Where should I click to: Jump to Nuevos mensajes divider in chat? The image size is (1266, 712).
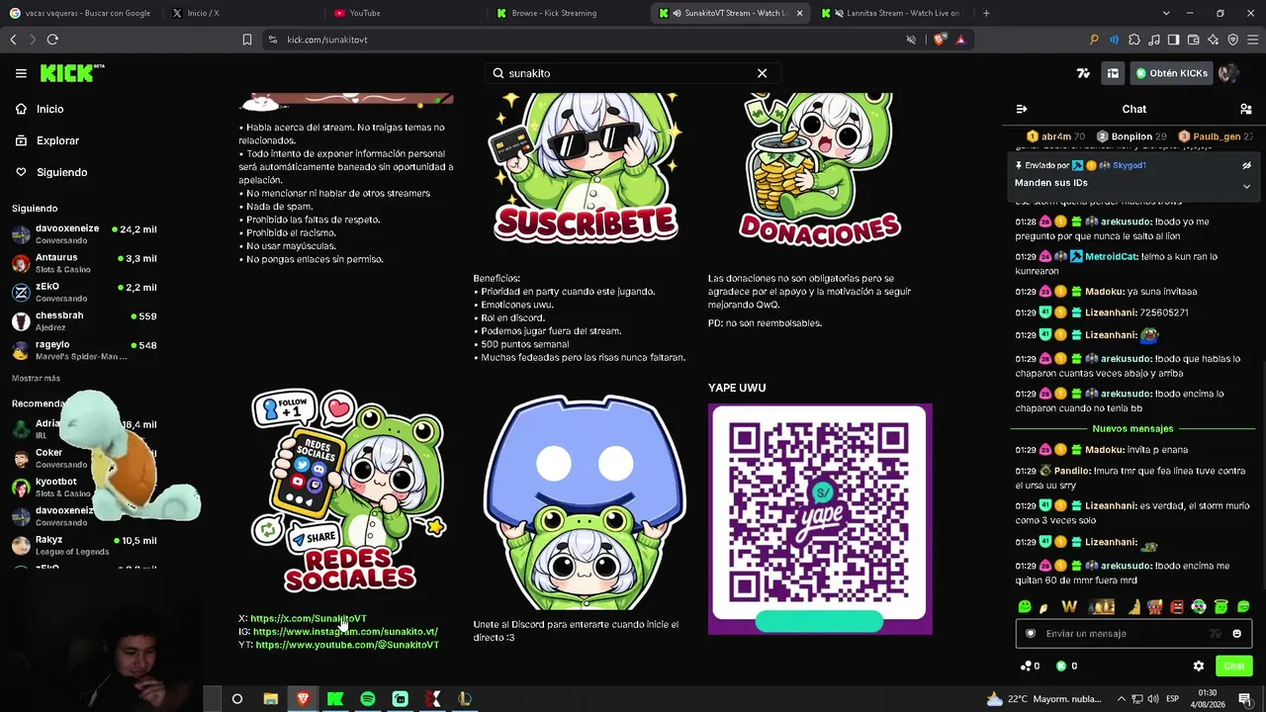pos(1132,428)
